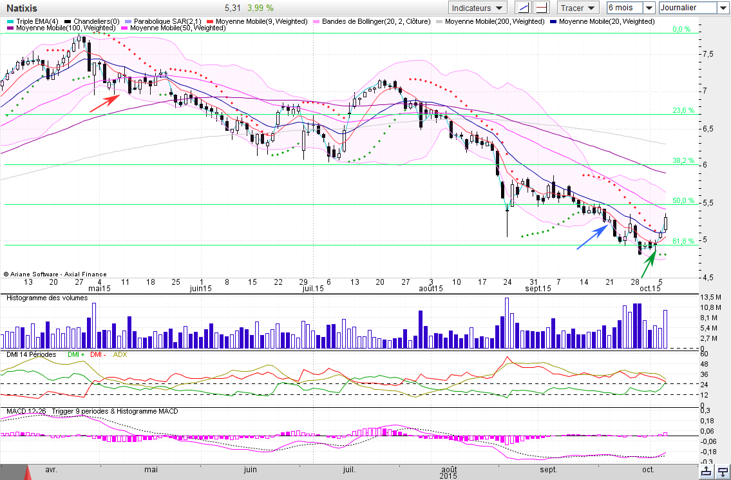Screen dimensions: 731x480
Task: Click the Moyenne Mobile(50, Weighted) legend label
Action: pos(178,28)
